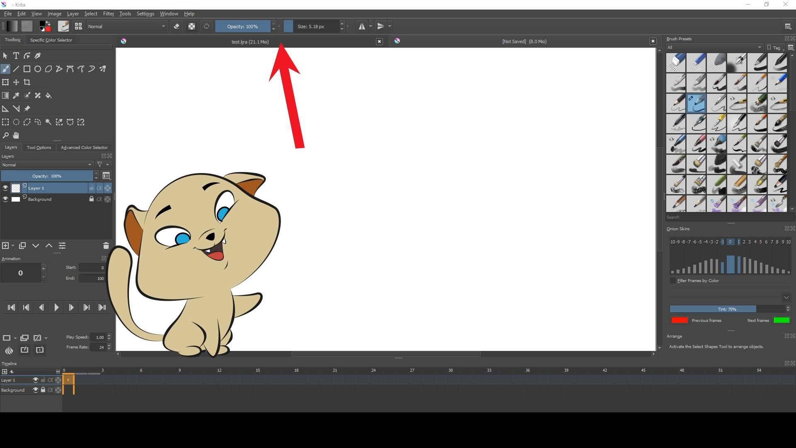Image resolution: width=796 pixels, height=448 pixels.
Task: Hide the Background layer
Action: tap(5, 199)
